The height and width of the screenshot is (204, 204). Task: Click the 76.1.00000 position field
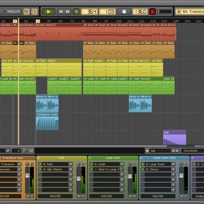point(193,151)
